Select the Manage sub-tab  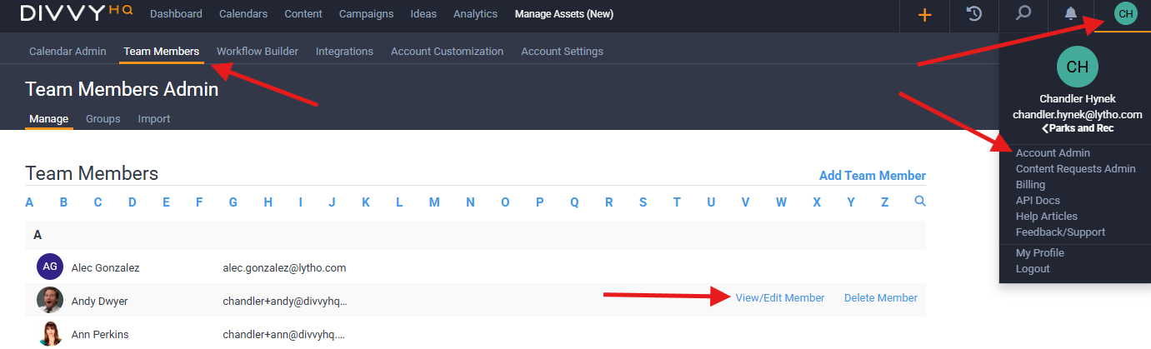click(x=48, y=118)
